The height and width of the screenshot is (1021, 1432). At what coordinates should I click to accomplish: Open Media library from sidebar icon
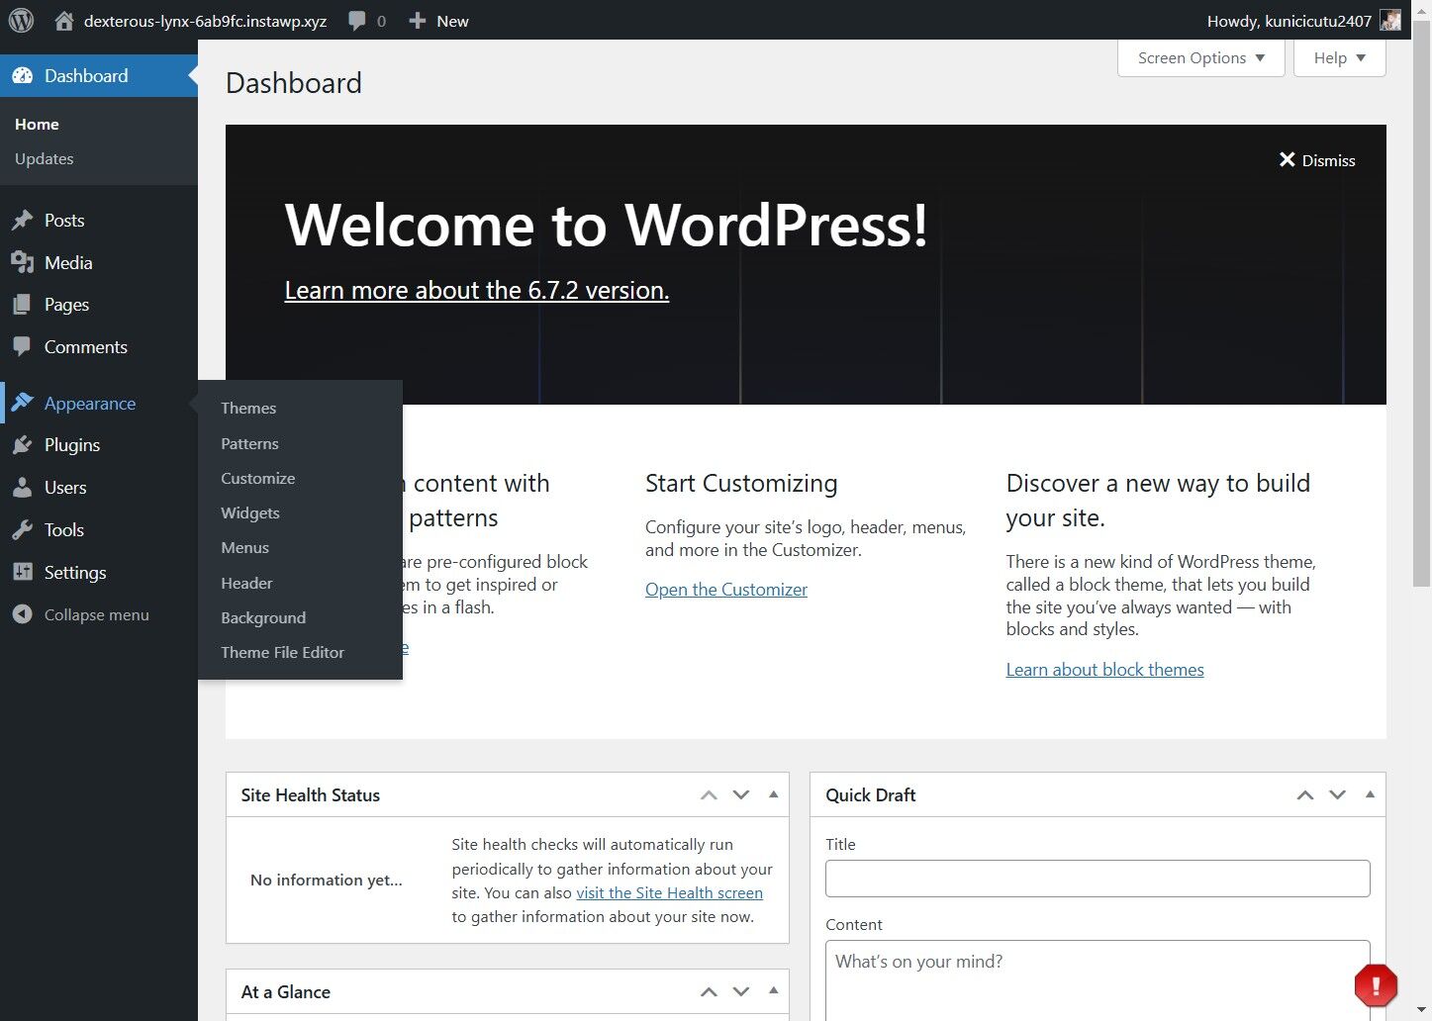click(x=22, y=262)
